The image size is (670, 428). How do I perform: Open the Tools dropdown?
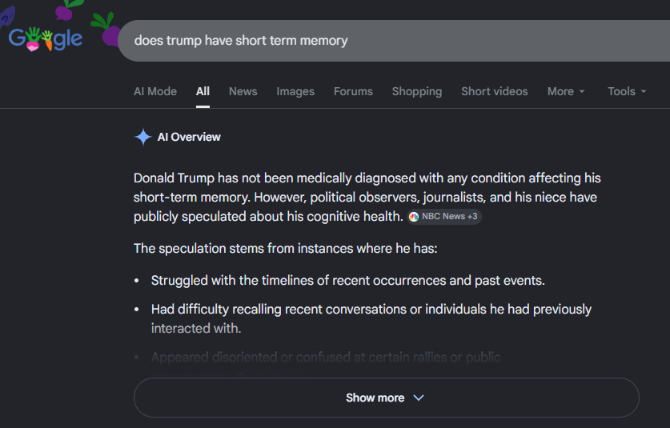[x=627, y=91]
